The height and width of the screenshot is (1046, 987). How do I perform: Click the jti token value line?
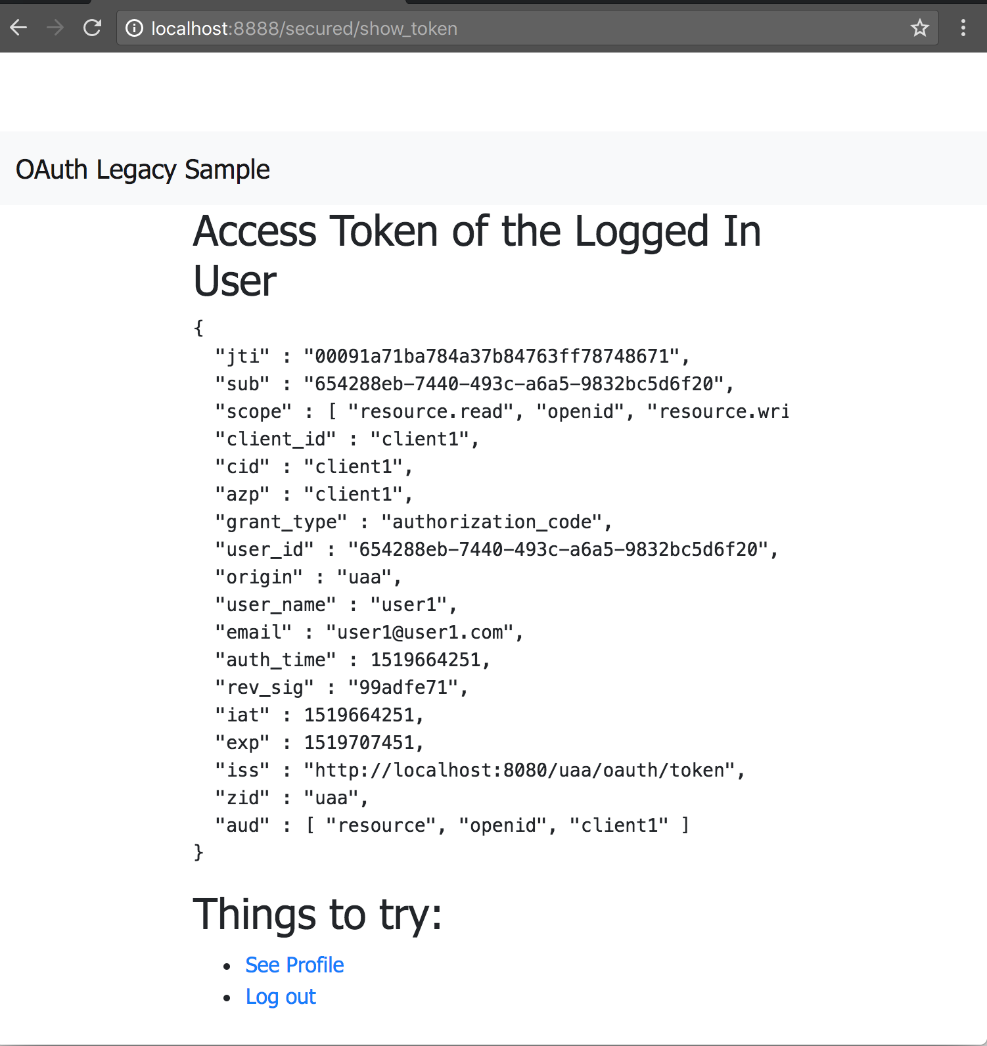coord(453,356)
